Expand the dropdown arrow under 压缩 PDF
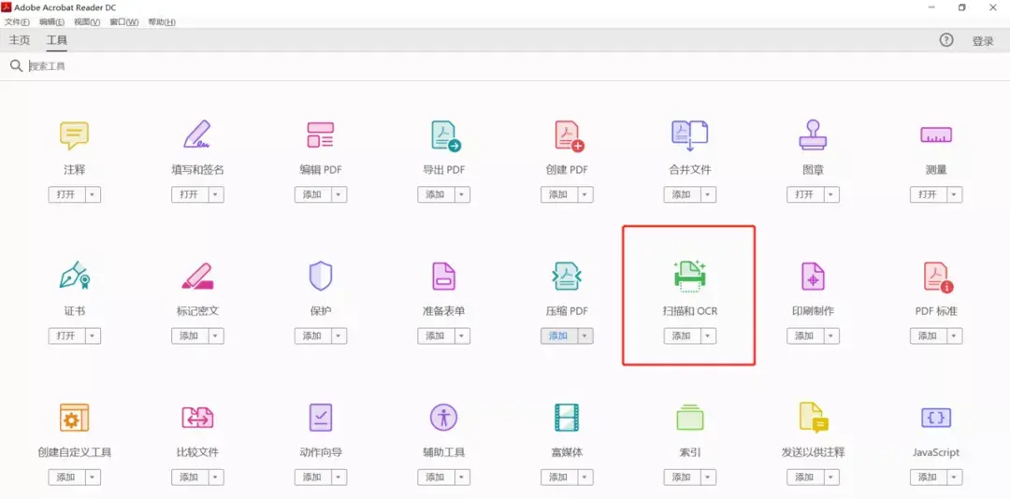 click(585, 335)
